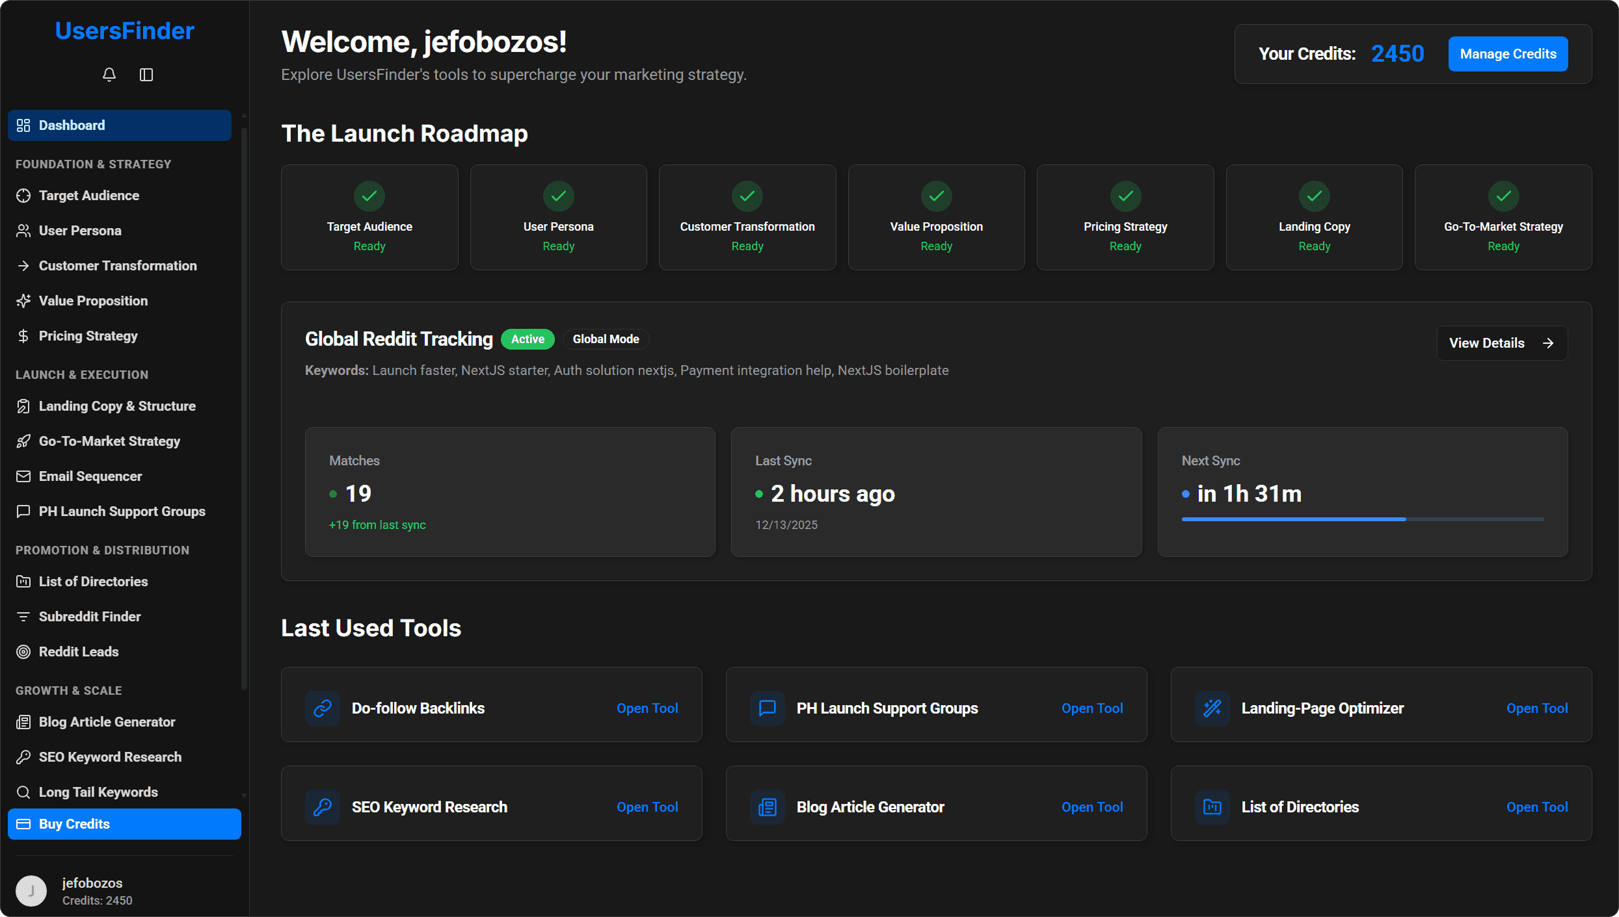Open Pricing Strategy via dollar icon
This screenshot has width=1619, height=917.
coord(23,335)
